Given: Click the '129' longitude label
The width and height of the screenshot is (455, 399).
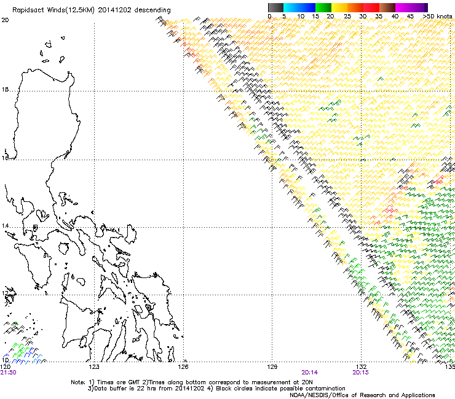Looking at the screenshot, I should (x=272, y=367).
